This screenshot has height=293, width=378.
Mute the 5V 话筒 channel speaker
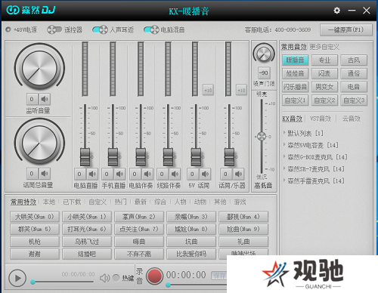click(205, 174)
